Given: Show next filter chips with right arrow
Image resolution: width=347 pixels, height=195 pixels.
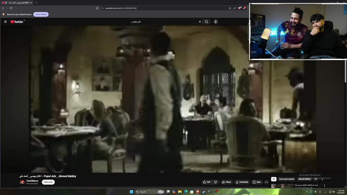Looking at the screenshot, I should (322, 179).
